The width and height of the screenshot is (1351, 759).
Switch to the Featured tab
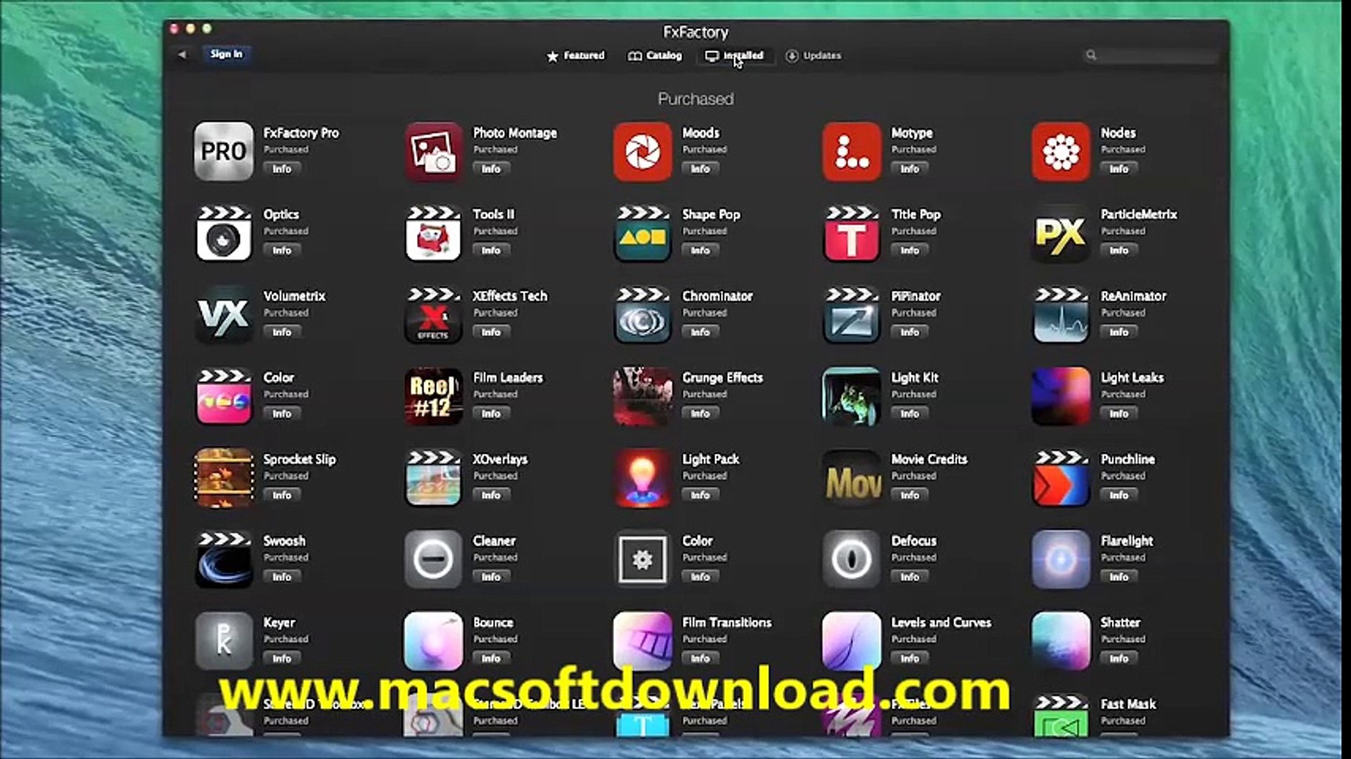(575, 56)
